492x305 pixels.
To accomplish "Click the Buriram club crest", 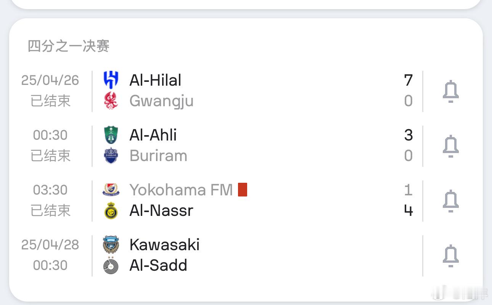I will [x=111, y=156].
